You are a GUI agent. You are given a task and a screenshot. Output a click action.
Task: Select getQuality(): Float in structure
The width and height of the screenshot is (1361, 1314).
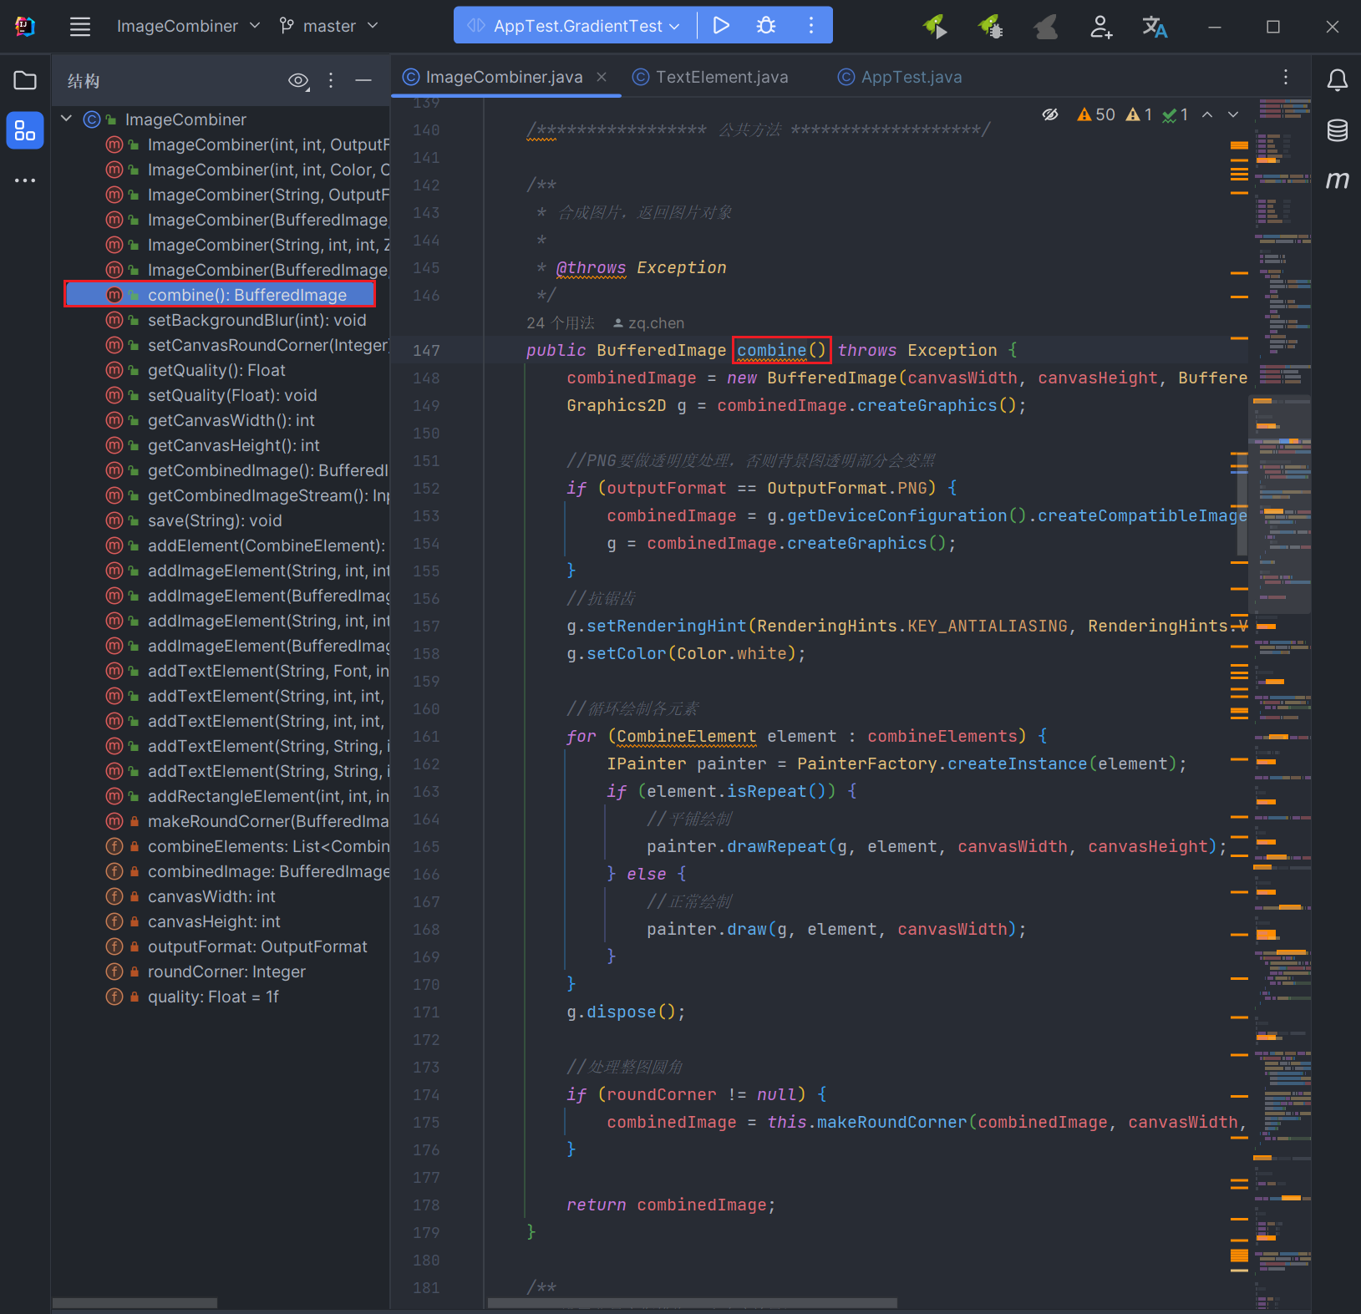pos(216,370)
